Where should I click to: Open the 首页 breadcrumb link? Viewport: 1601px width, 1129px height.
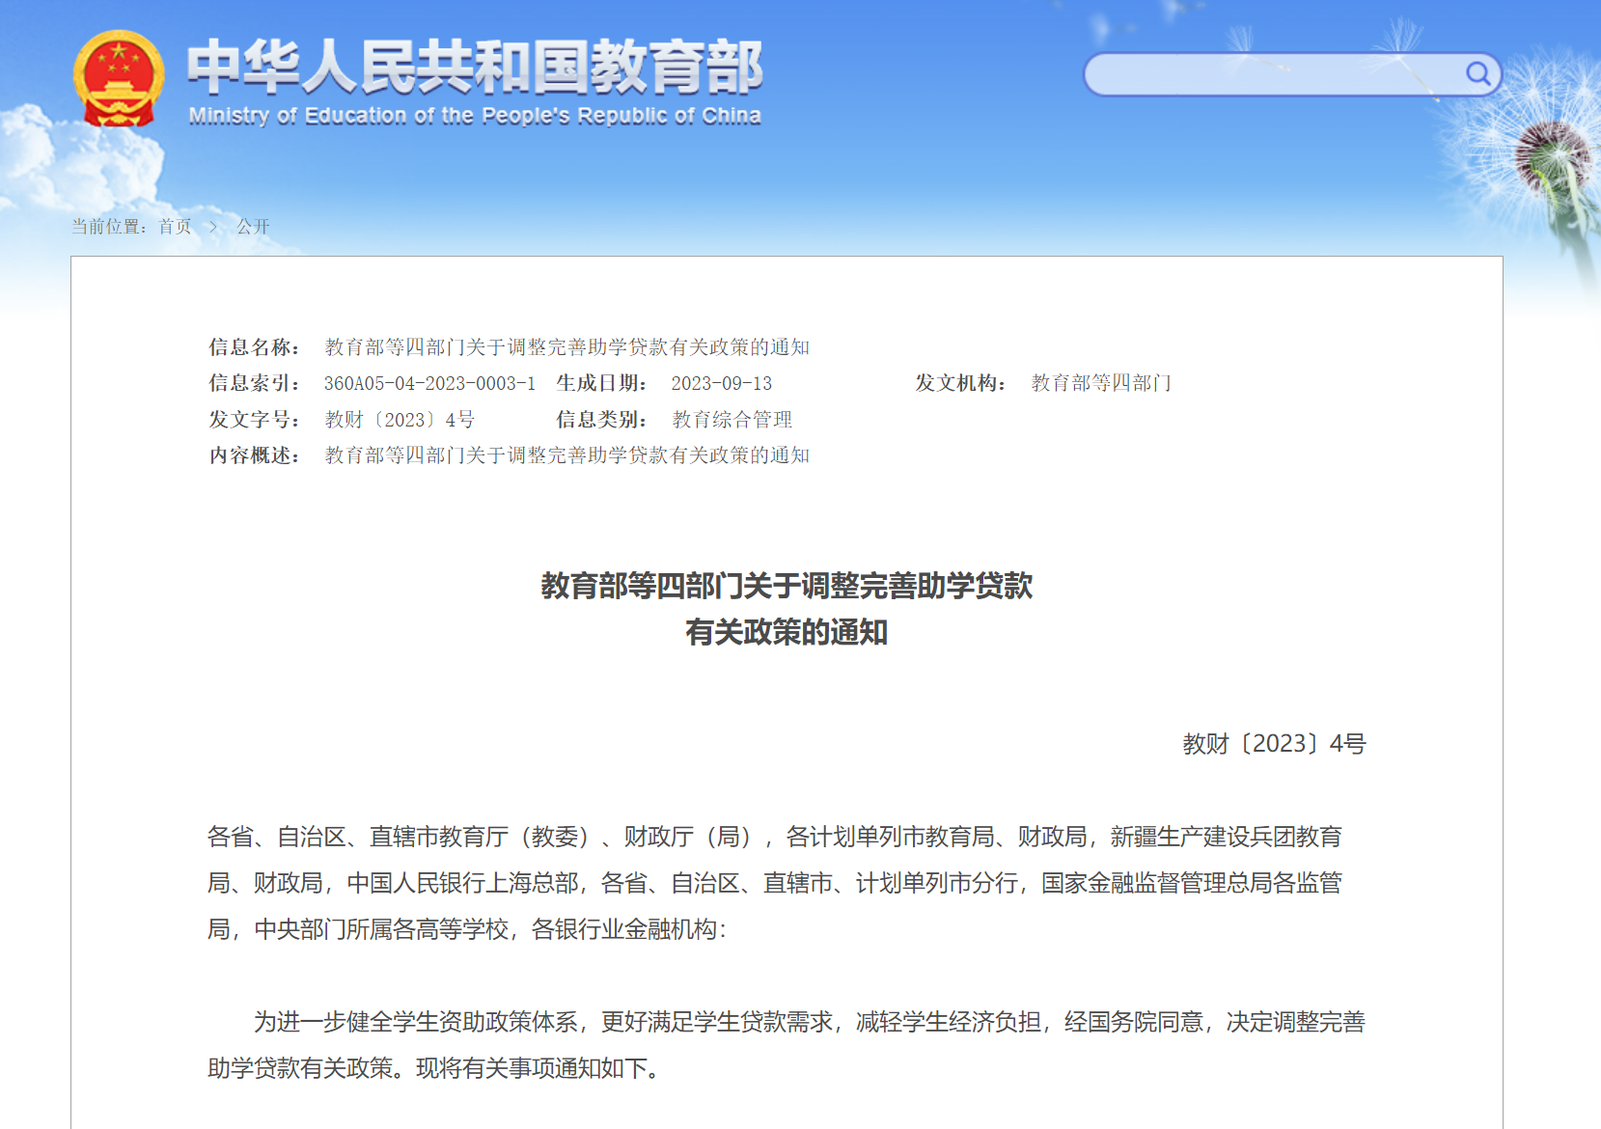click(x=175, y=227)
